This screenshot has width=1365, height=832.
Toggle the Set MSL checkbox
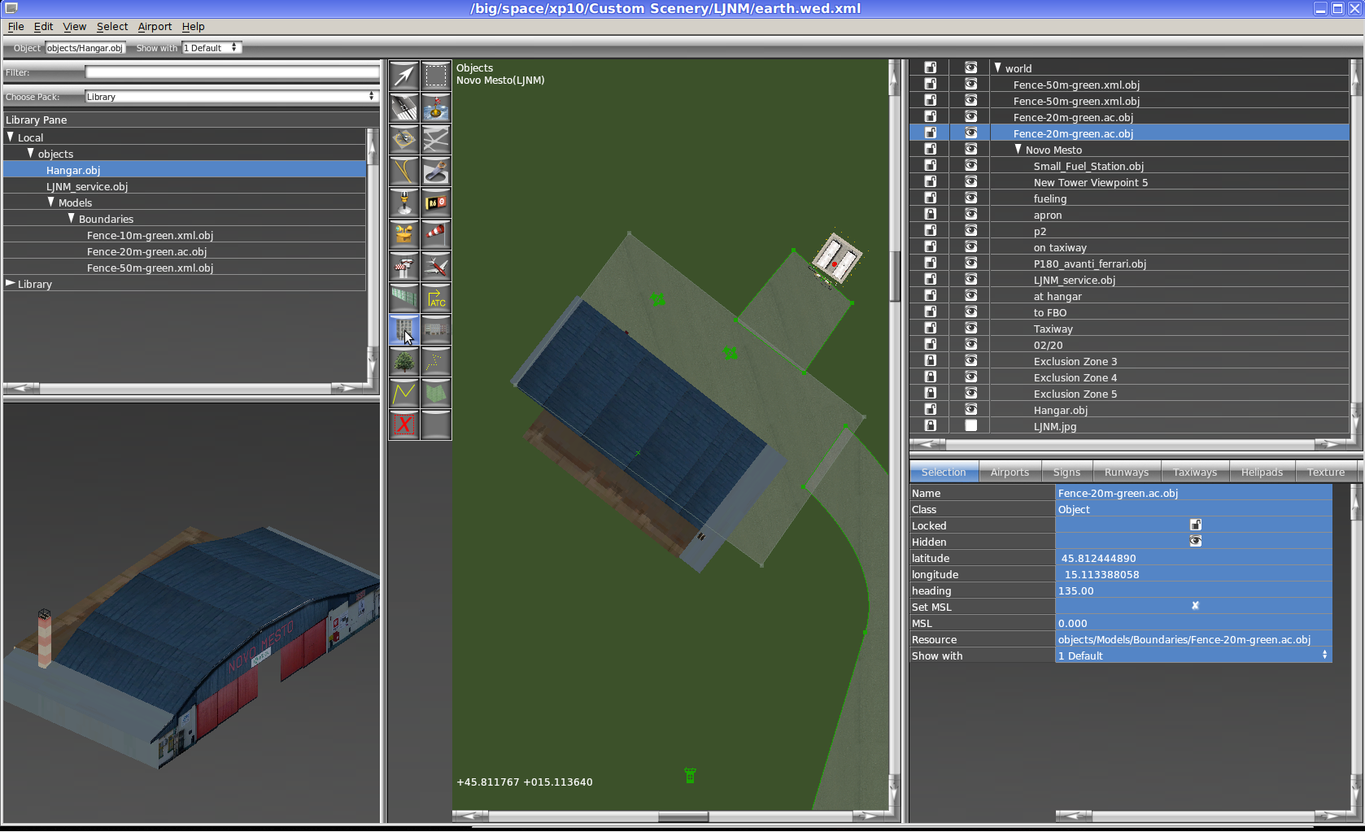coord(1195,606)
